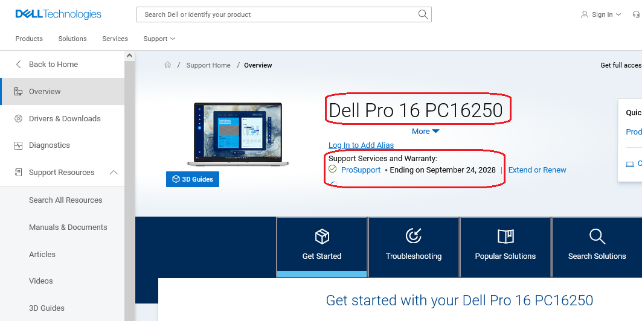Collapse the Support Resources section
This screenshot has height=321, width=642.
coord(114,172)
